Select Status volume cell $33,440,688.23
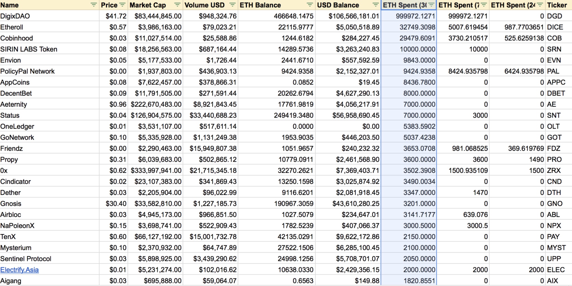Image resolution: width=572 pixels, height=286 pixels. point(210,115)
